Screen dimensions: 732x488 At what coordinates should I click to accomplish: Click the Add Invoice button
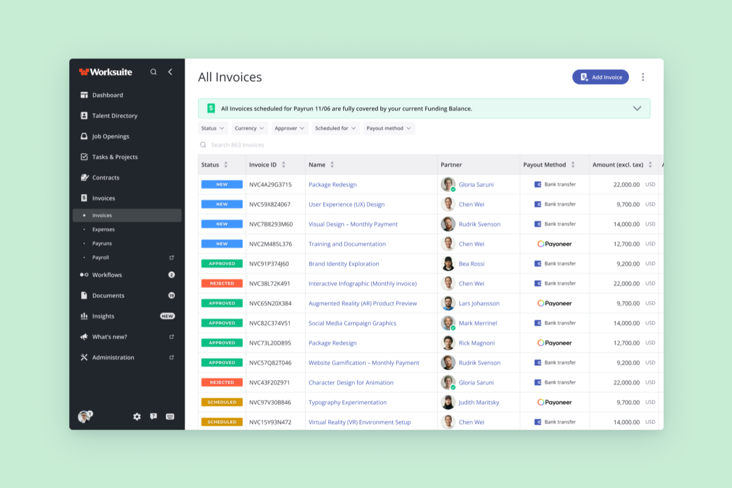tap(600, 77)
